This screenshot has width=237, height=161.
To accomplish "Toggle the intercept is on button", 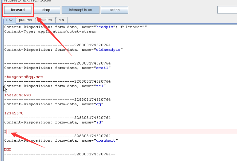I will [80, 10].
